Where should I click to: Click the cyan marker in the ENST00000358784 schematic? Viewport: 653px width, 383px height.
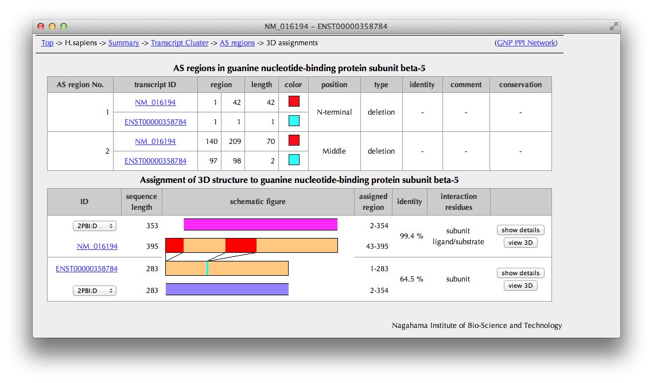207,268
